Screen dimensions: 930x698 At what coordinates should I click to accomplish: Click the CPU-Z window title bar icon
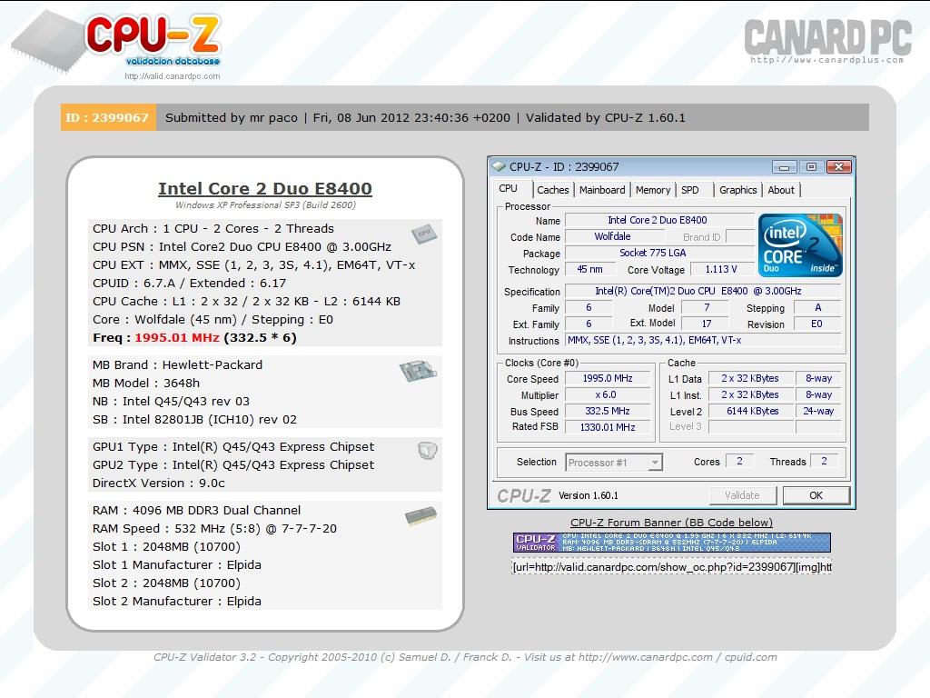click(499, 167)
